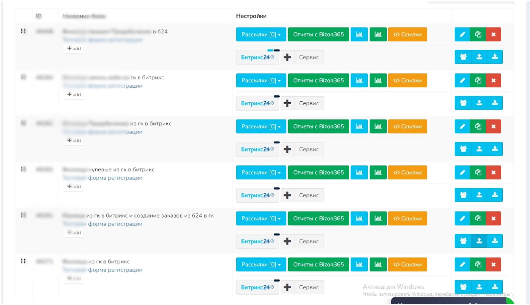Click the plus Сервис icon in first row

tap(287, 57)
